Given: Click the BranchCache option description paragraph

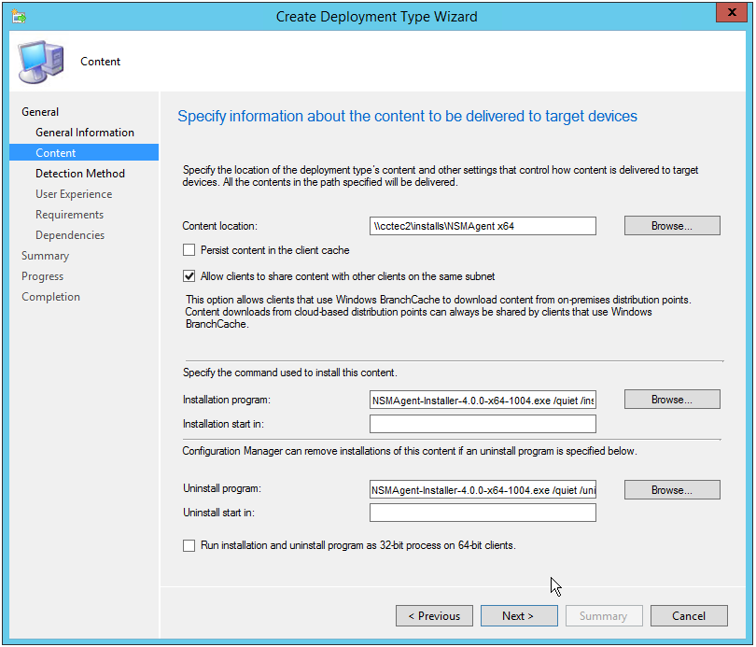Looking at the screenshot, I should tap(439, 312).
